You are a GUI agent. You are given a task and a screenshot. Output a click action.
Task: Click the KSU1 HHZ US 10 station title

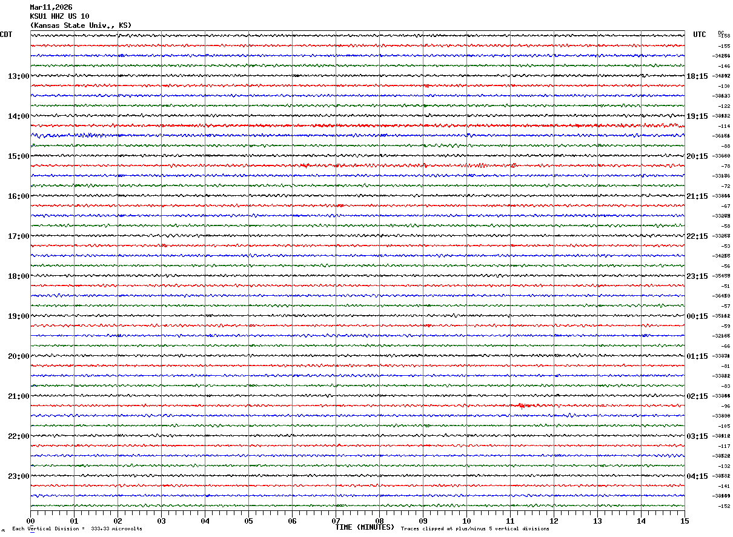59,16
